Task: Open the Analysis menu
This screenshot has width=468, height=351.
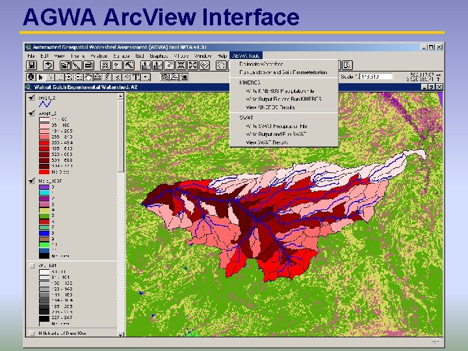Action: [99, 56]
